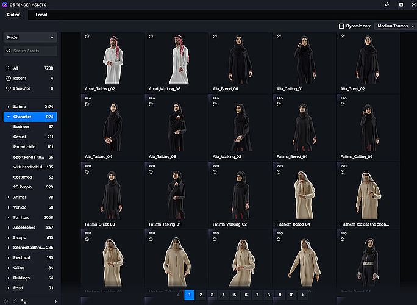The width and height of the screenshot is (417, 305).
Task: Switch to the Local tab
Action: click(x=41, y=15)
